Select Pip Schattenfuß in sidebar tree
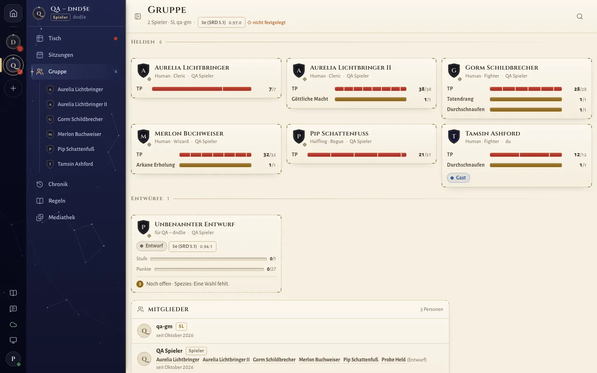The height and width of the screenshot is (373, 597). (81, 149)
